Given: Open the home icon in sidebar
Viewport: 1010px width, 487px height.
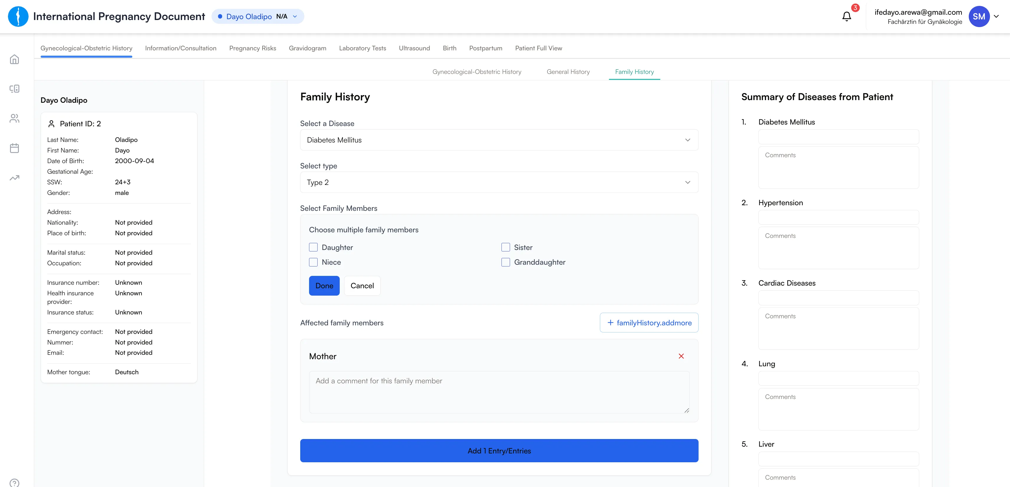Looking at the screenshot, I should click(x=14, y=59).
